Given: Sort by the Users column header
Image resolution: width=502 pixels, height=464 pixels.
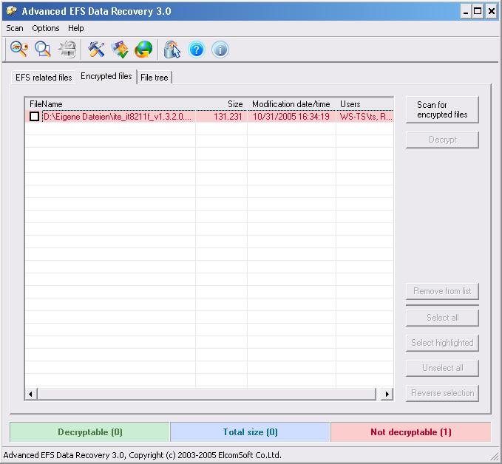Looking at the screenshot, I should click(364, 104).
